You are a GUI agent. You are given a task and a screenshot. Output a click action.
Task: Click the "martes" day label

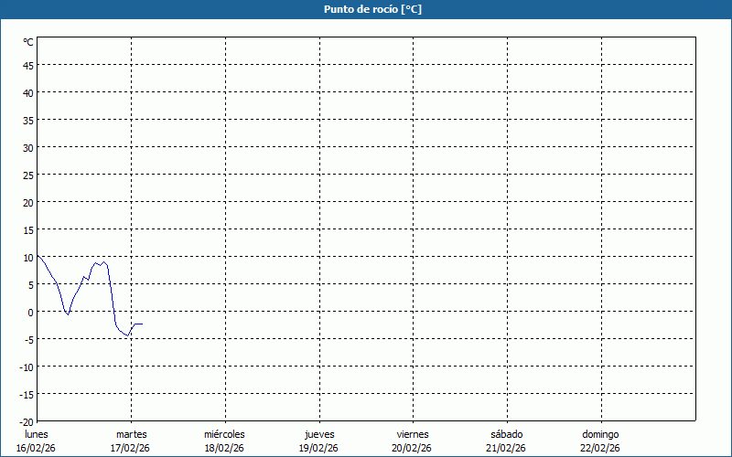pyautogui.click(x=132, y=434)
